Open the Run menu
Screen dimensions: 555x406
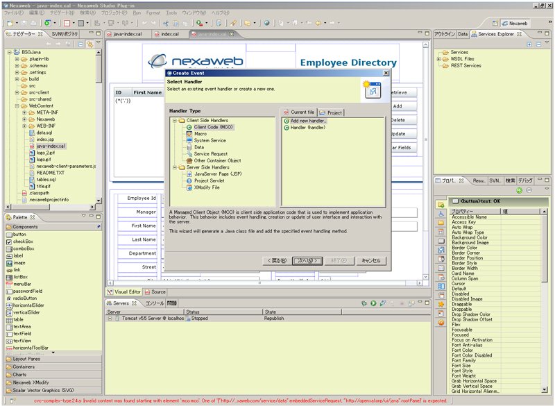coord(137,12)
